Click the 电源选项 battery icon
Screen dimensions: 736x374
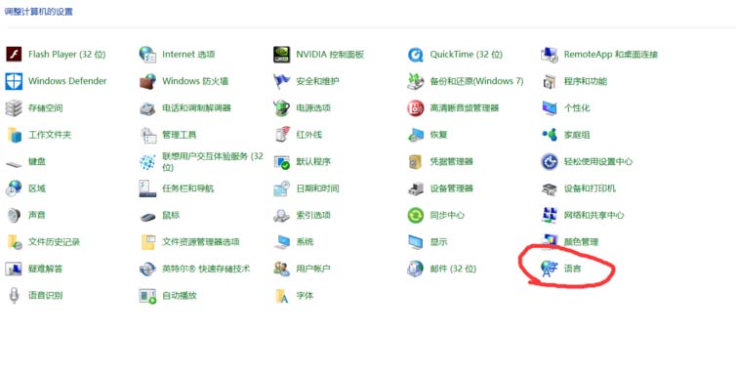[x=282, y=108]
